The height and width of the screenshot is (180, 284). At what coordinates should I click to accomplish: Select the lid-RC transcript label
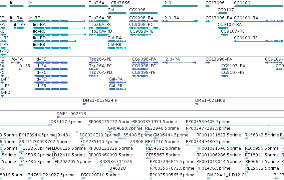coord(39,31)
